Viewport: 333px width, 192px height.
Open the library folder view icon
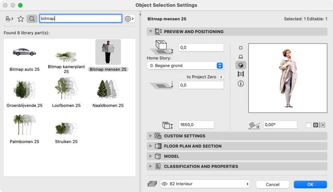[x=9, y=19]
